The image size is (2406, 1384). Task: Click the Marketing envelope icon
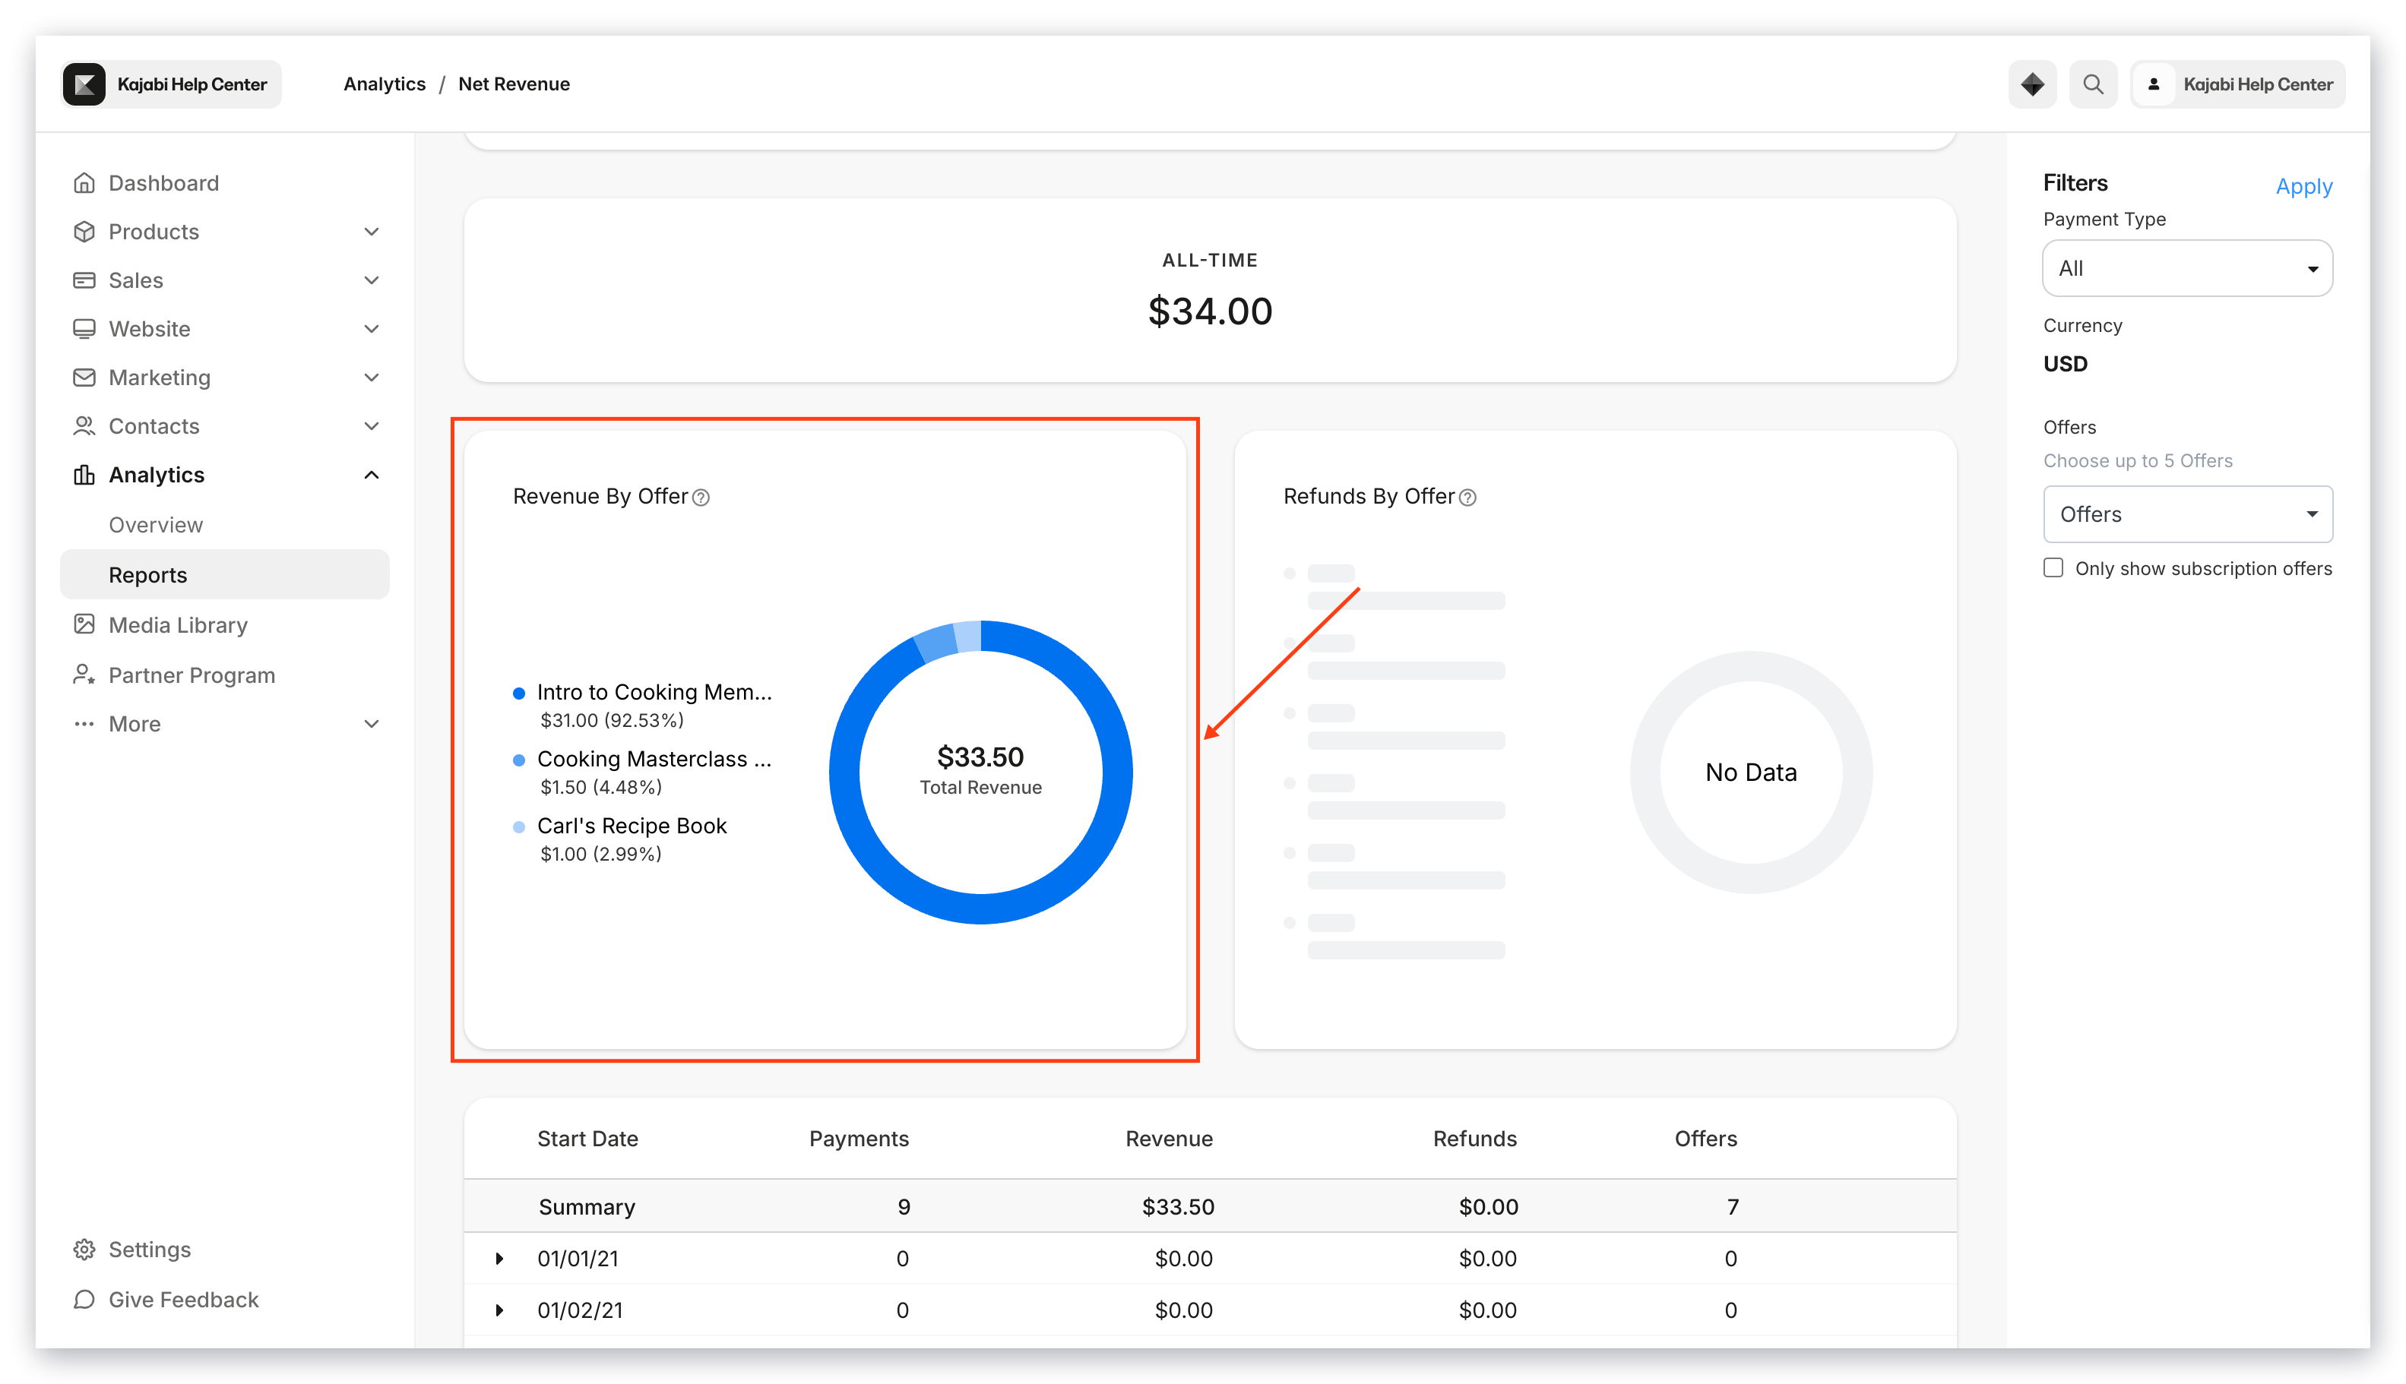84,378
